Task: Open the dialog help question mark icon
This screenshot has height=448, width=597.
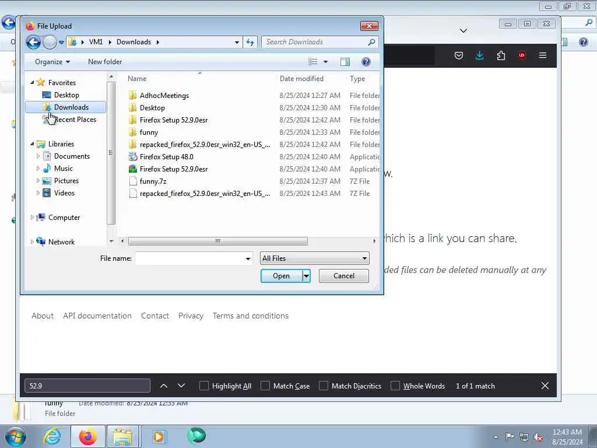Action: pyautogui.click(x=366, y=62)
